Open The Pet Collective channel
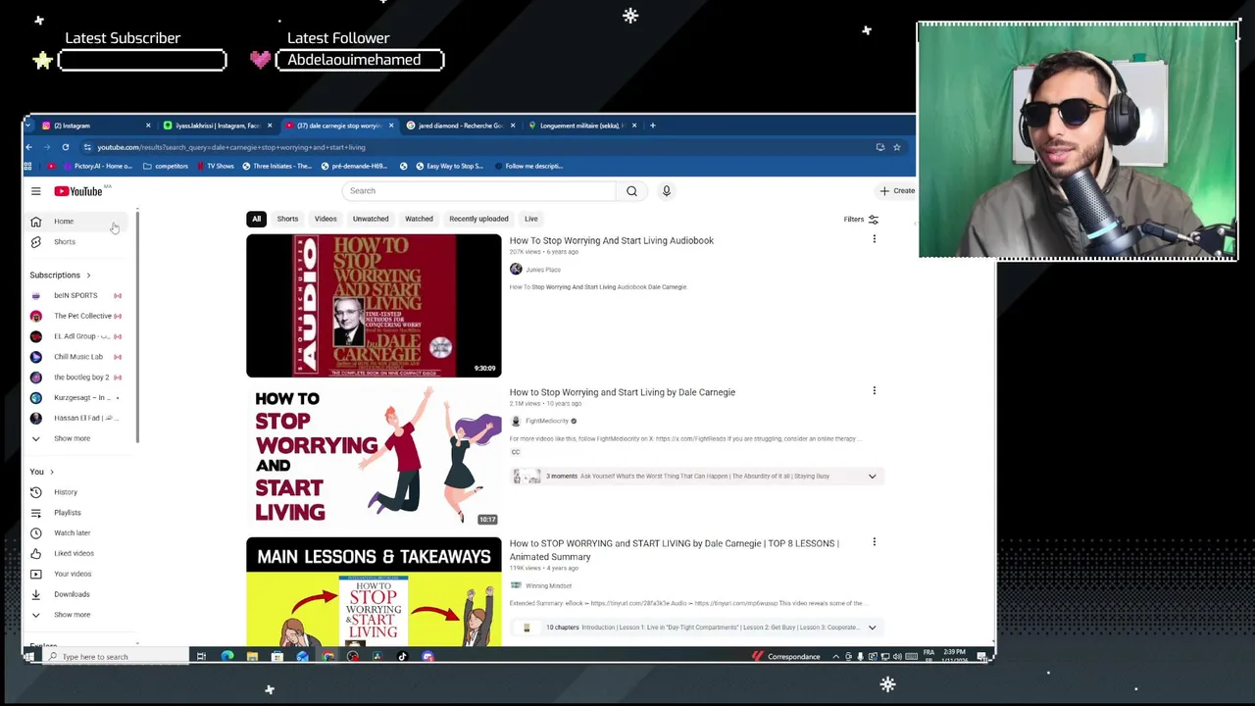Image resolution: width=1255 pixels, height=706 pixels. click(75, 316)
